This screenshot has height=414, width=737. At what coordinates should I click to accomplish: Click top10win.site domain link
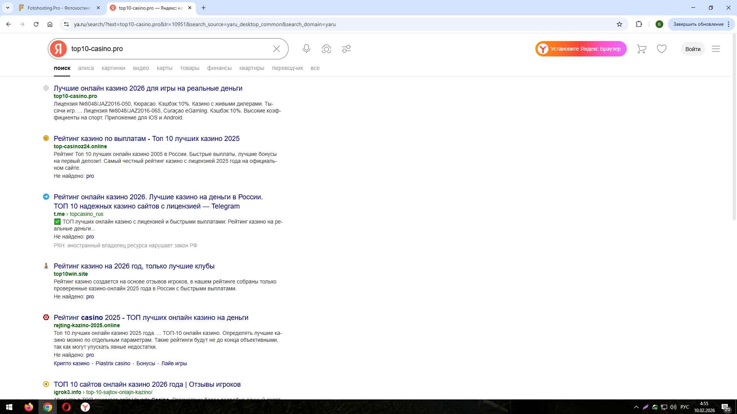pos(71,274)
